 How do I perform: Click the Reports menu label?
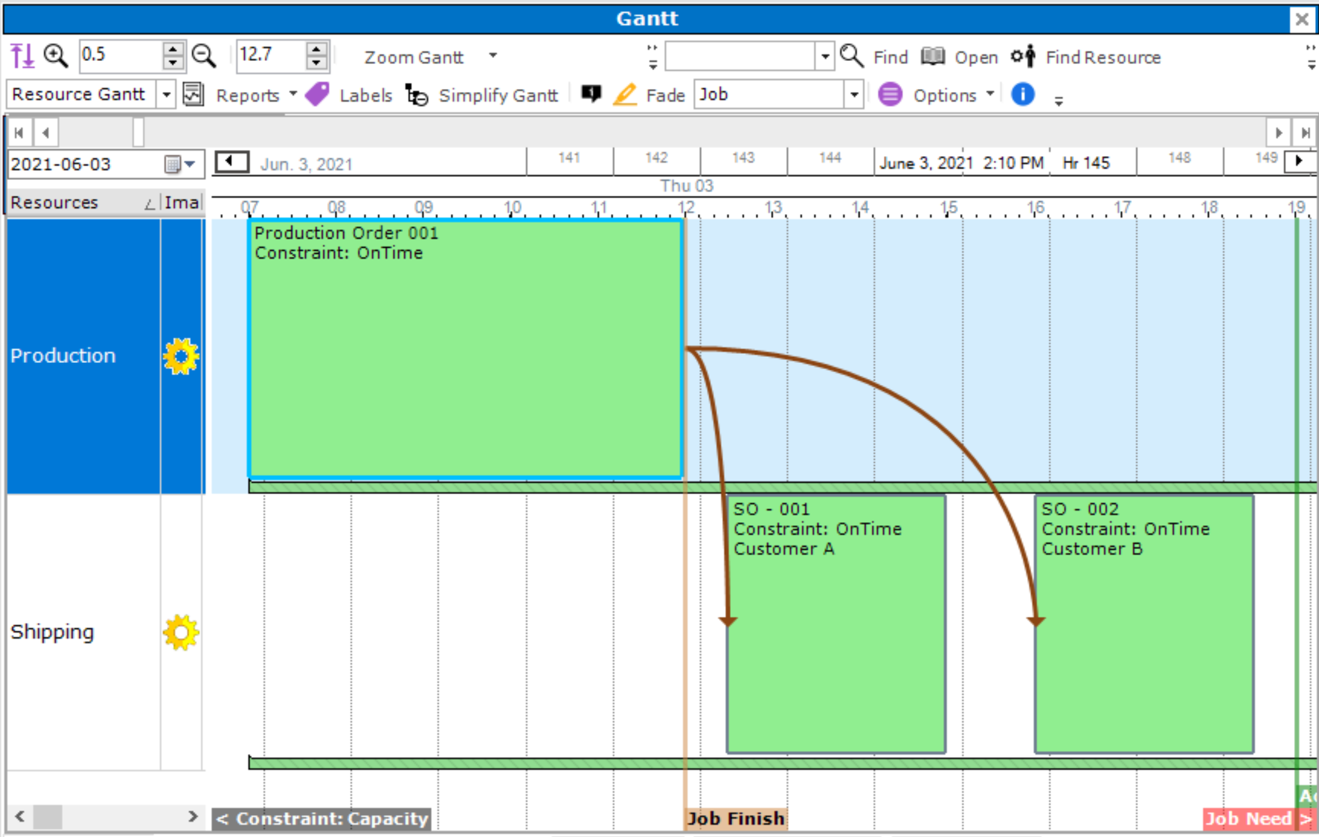point(247,95)
